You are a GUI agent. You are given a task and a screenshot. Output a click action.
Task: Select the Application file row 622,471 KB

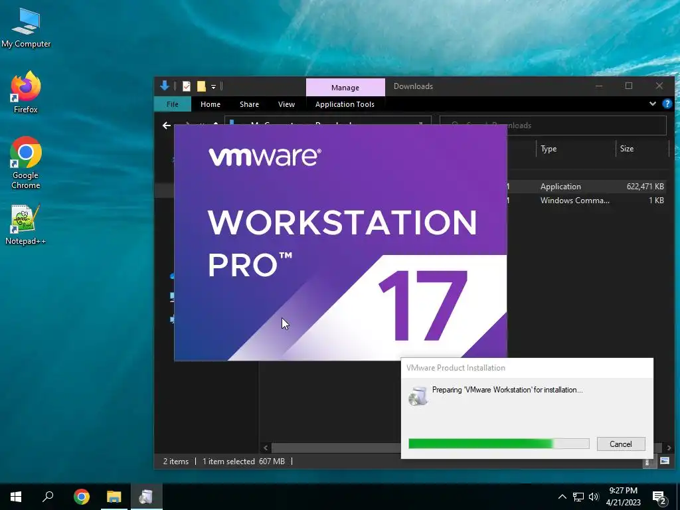(x=588, y=187)
